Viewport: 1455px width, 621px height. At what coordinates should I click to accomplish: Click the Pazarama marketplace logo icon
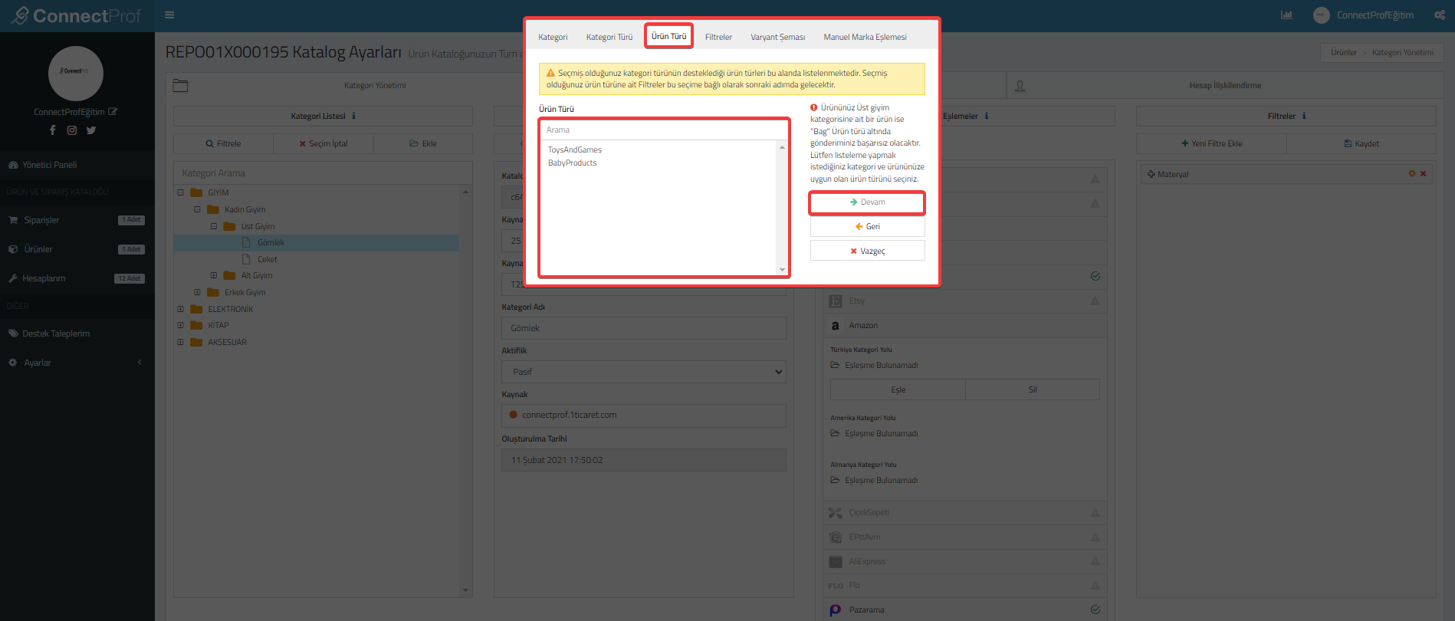coord(836,610)
